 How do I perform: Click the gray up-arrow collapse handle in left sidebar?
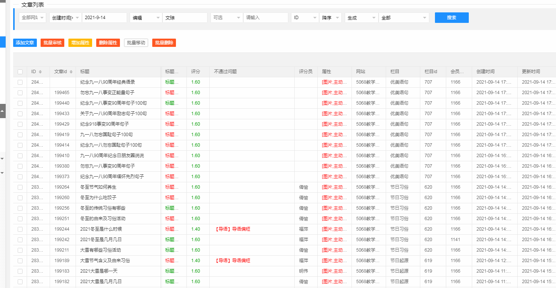(3, 111)
